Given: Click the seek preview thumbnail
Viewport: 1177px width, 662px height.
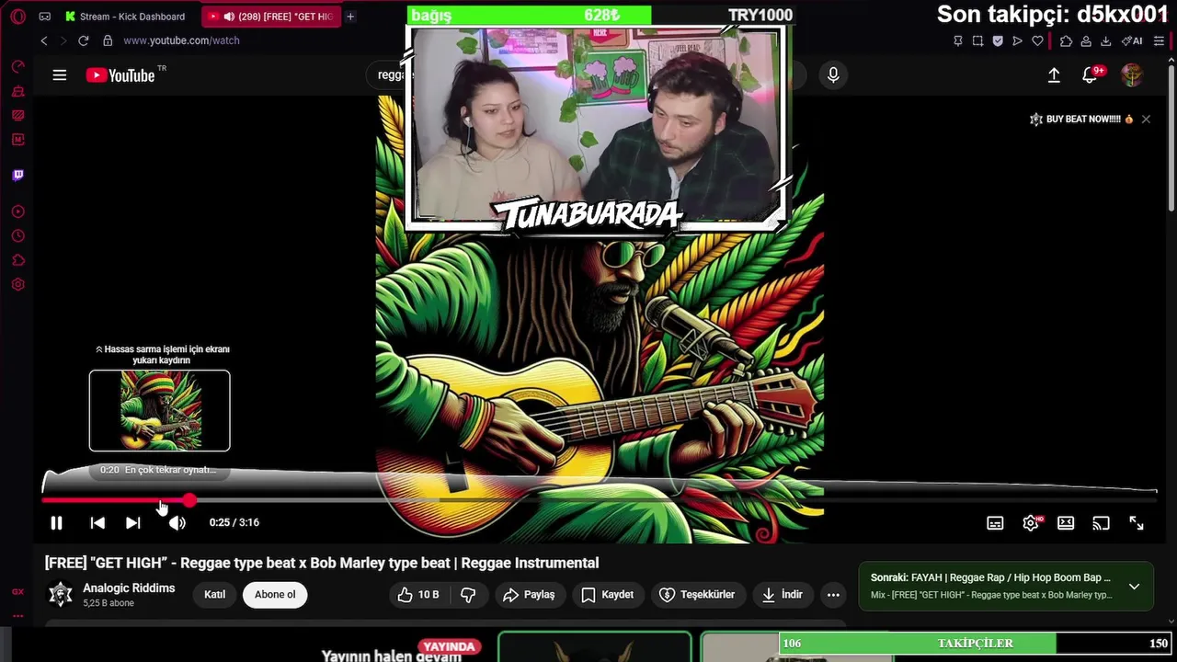Looking at the screenshot, I should [x=160, y=411].
